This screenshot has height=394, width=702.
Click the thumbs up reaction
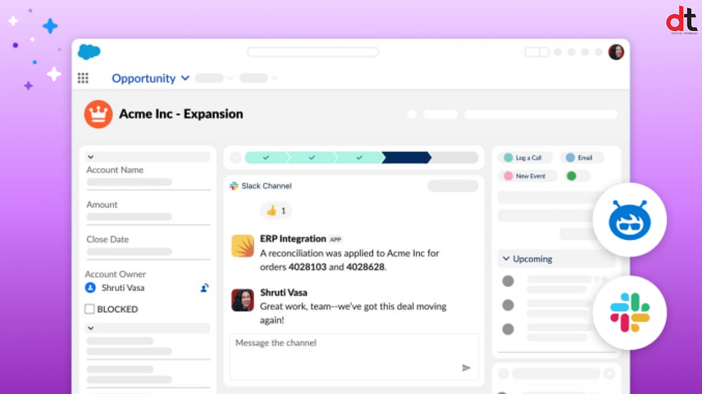[x=276, y=211]
